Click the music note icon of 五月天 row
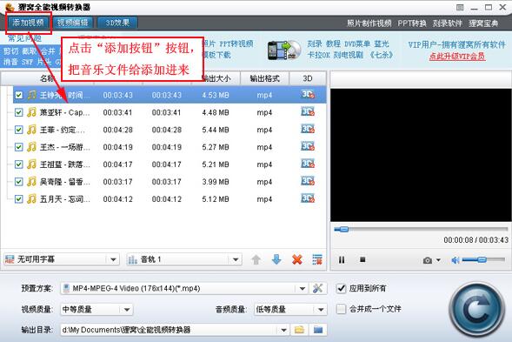Screen dimensions: 512x342 coord(31,199)
